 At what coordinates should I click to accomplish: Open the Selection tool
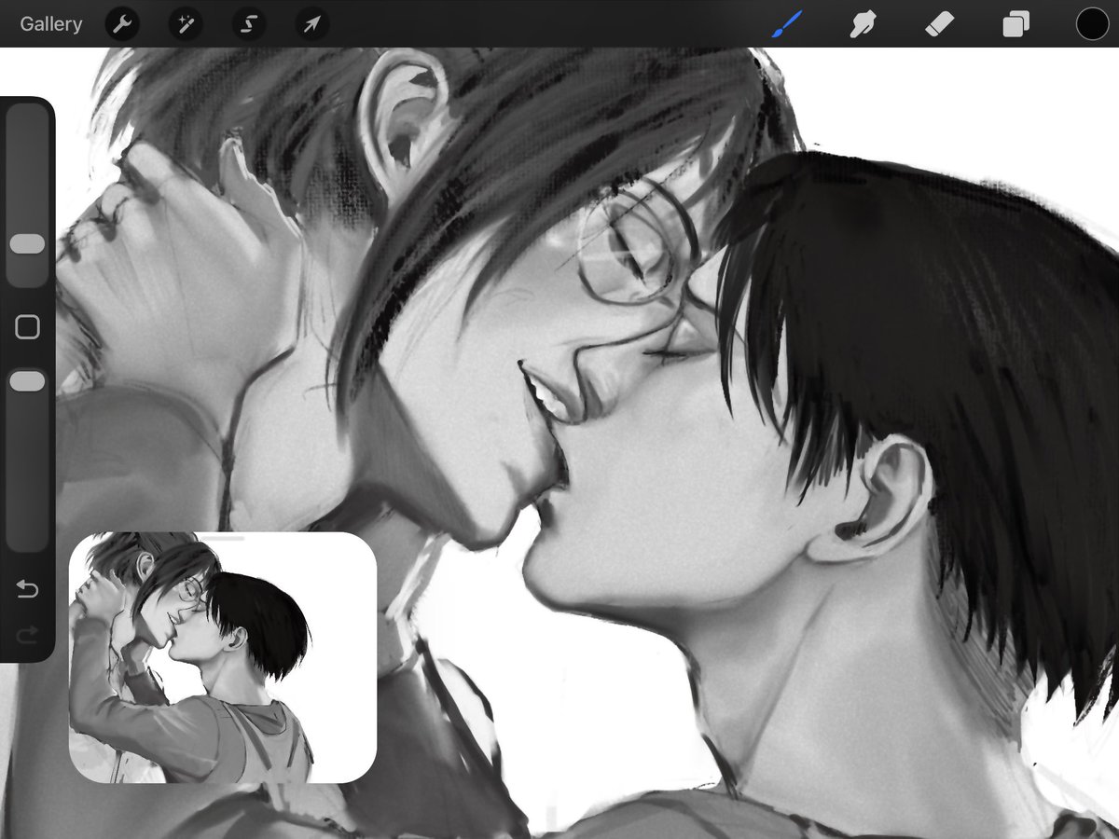(x=248, y=24)
